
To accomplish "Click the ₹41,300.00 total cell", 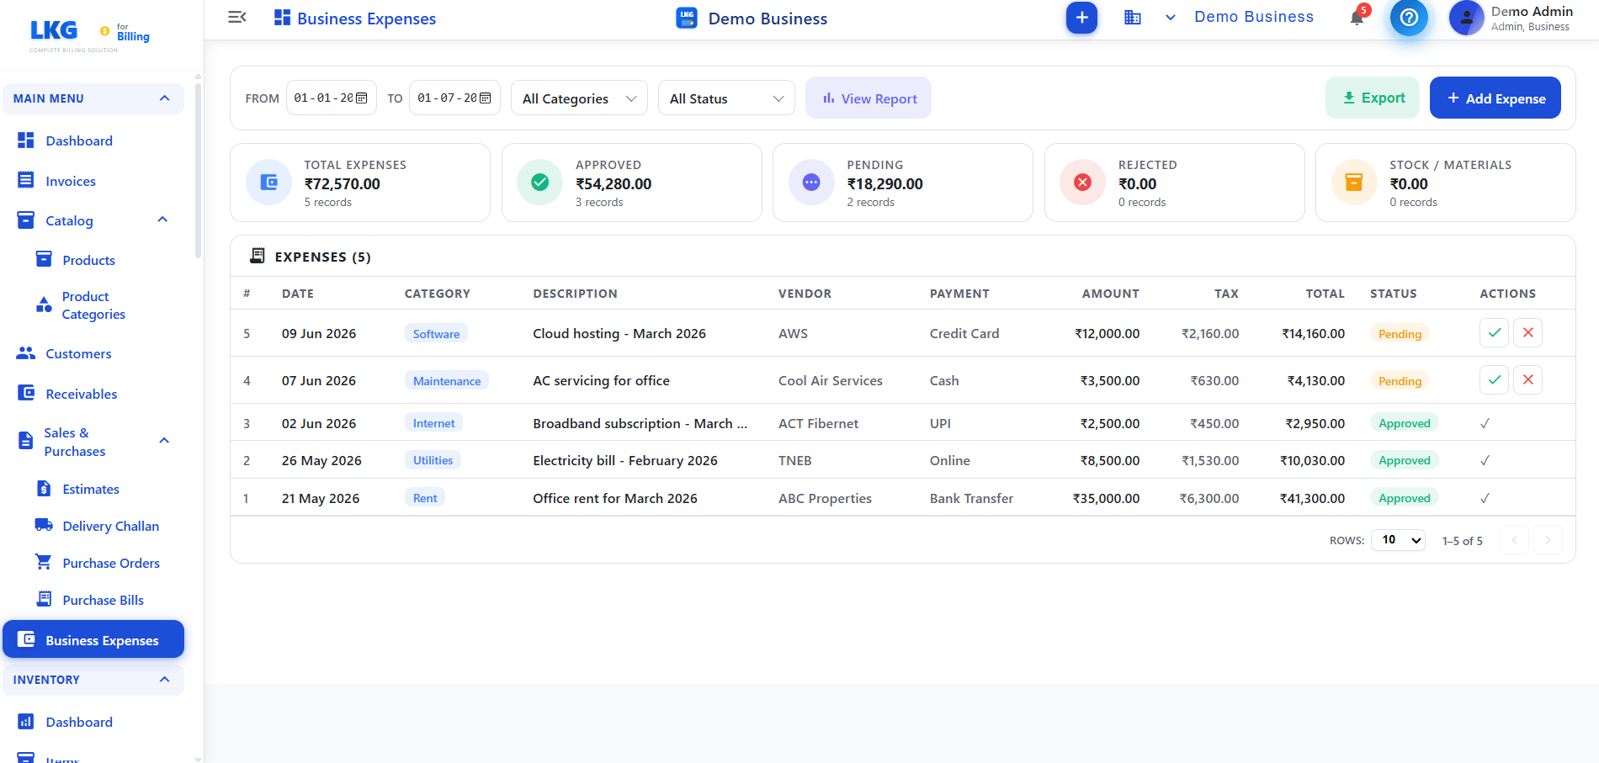I will pyautogui.click(x=1312, y=498).
